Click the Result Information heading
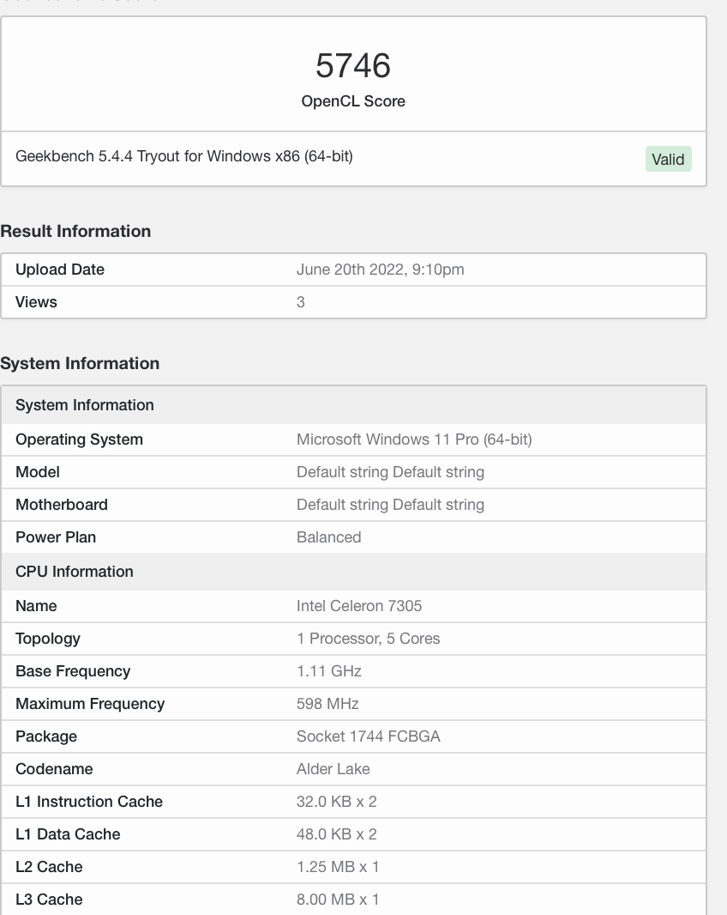Screen dimensions: 727x915 click(x=75, y=231)
